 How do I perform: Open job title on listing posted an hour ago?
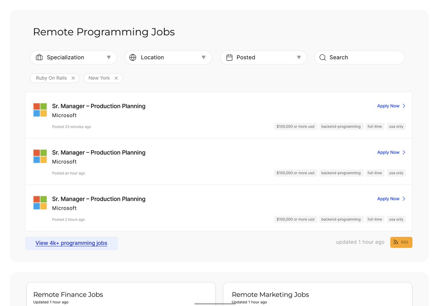tap(99, 152)
